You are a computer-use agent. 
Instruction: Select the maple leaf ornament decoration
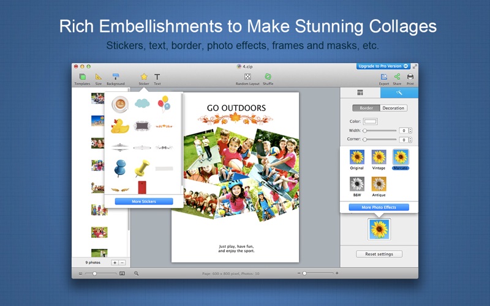(235, 119)
